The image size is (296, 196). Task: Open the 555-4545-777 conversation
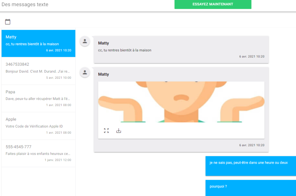point(38,153)
